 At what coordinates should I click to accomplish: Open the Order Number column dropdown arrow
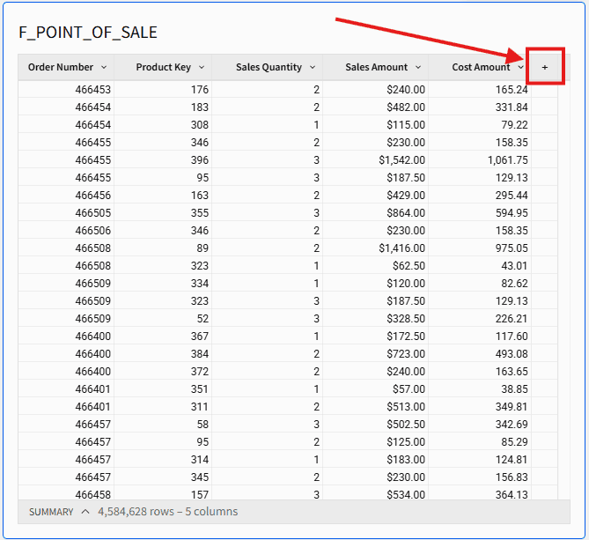(104, 67)
